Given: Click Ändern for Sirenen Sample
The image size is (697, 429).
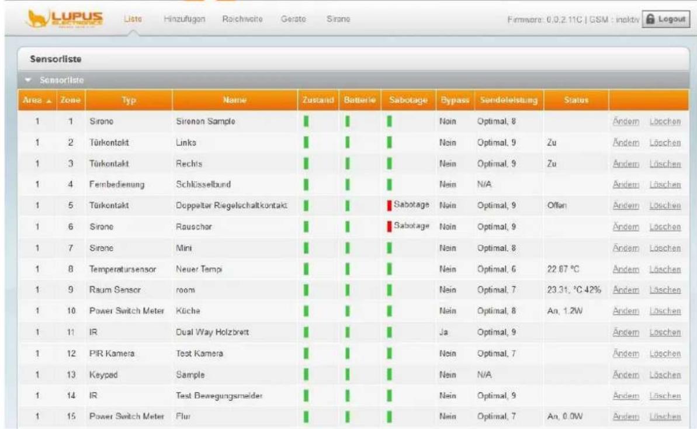Looking at the screenshot, I should pyautogui.click(x=626, y=122).
